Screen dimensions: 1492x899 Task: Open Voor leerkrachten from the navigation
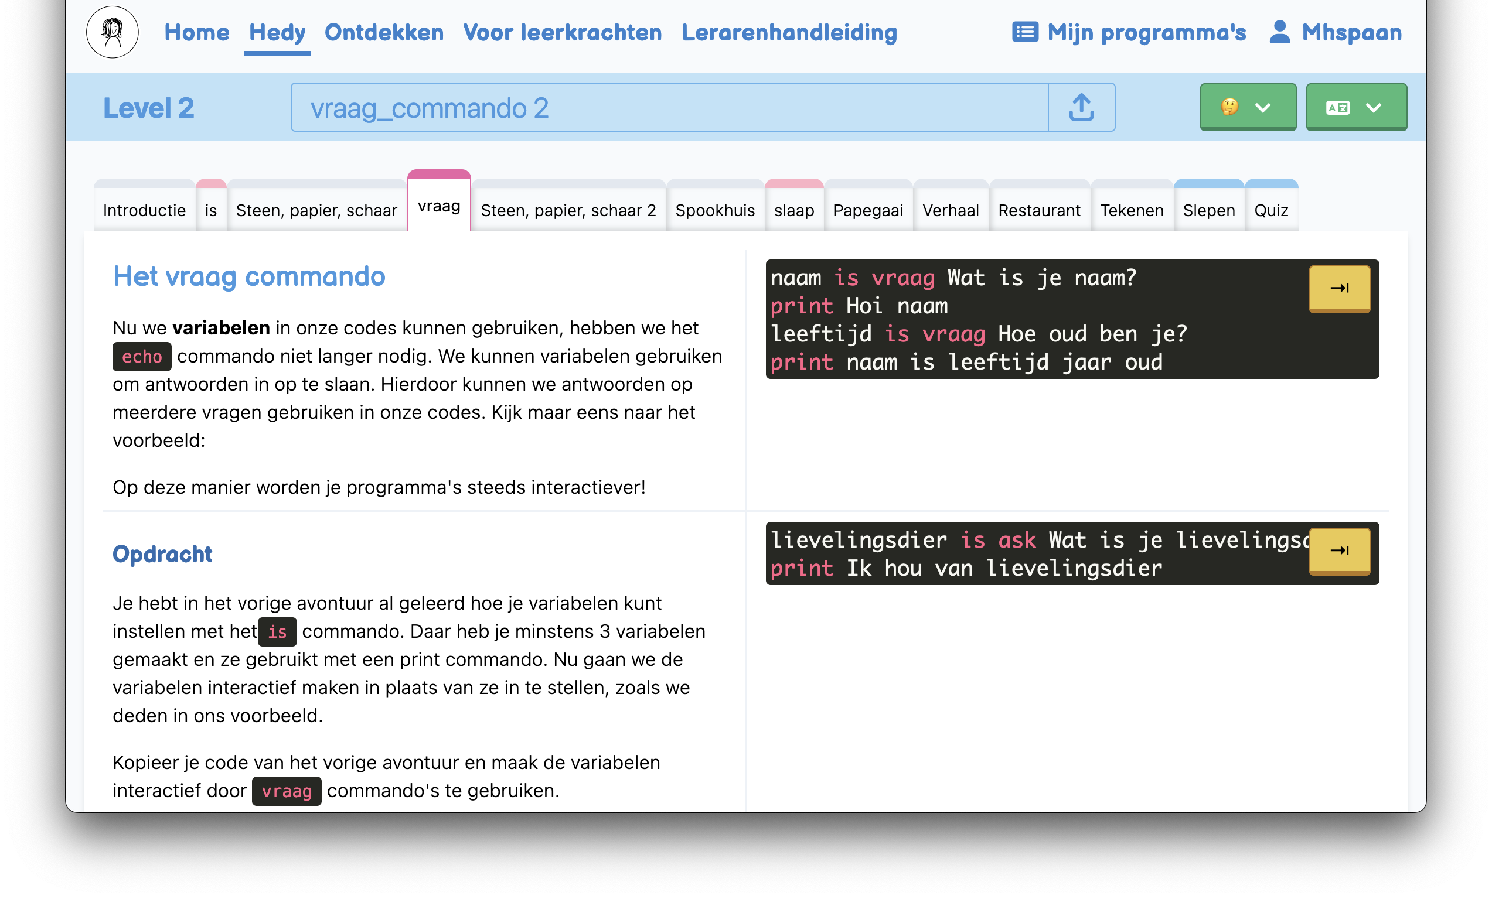[x=563, y=33]
